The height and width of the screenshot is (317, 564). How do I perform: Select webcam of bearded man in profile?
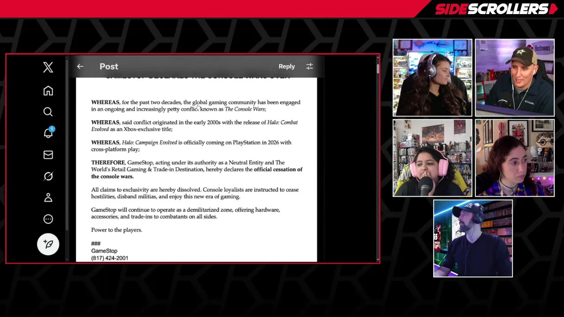473,238
